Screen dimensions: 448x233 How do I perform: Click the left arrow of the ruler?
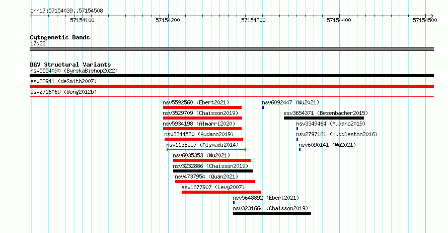tap(31, 16)
